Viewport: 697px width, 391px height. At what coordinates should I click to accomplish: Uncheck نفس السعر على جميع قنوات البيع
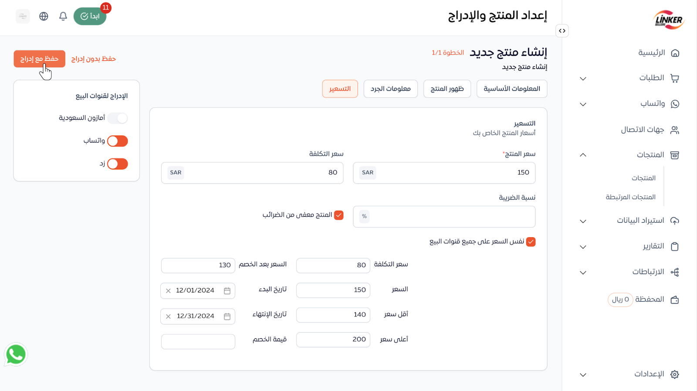pos(531,242)
